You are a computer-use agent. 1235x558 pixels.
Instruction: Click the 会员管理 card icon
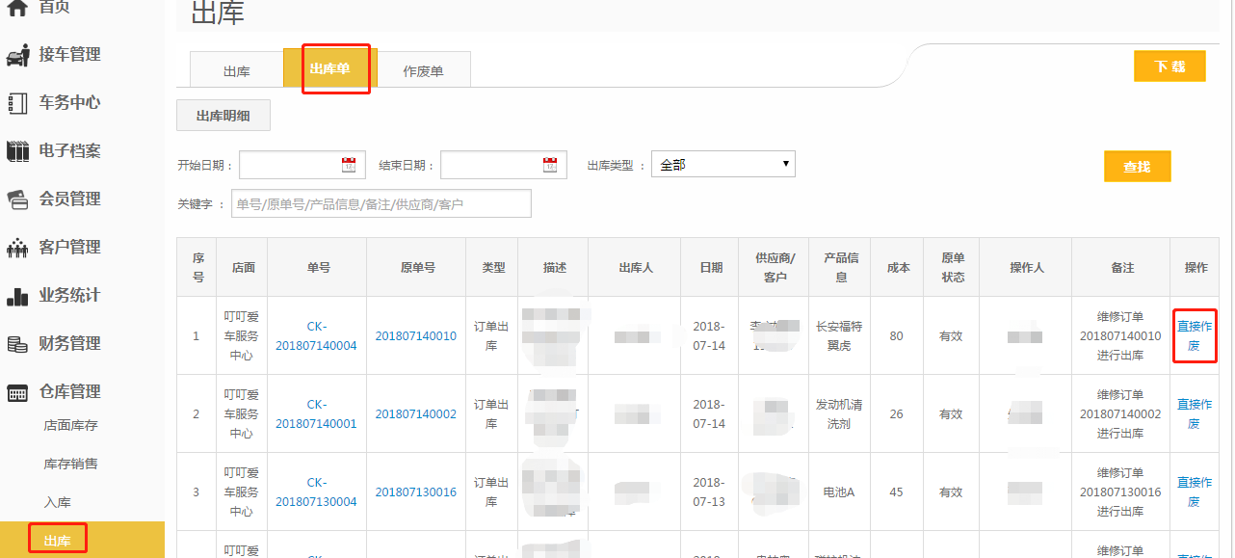pos(17,199)
